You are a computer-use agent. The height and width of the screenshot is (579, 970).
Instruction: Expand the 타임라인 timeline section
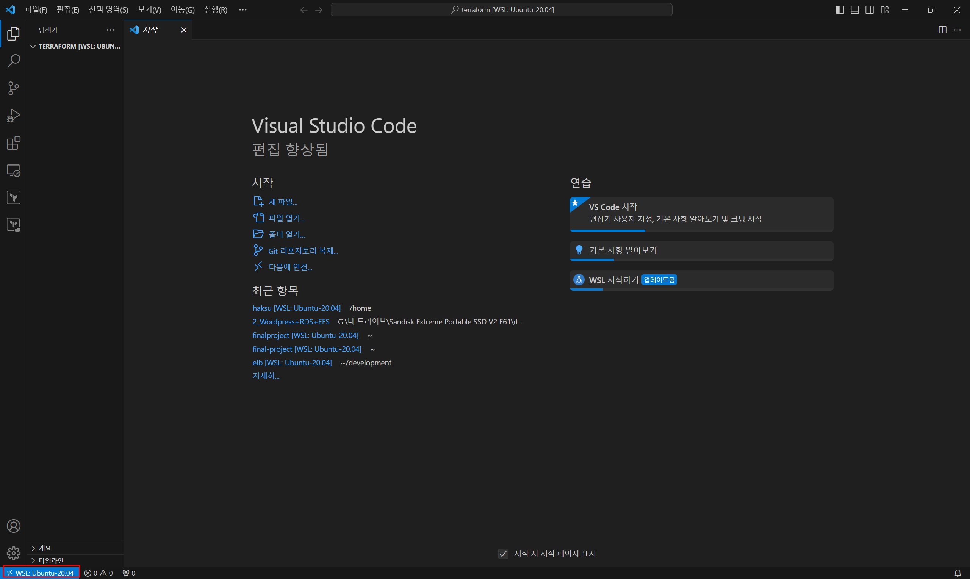(x=50, y=561)
